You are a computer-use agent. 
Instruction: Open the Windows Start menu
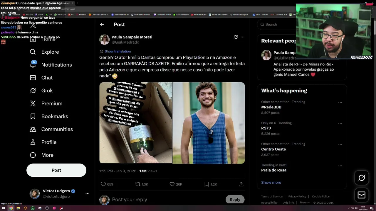point(4,208)
